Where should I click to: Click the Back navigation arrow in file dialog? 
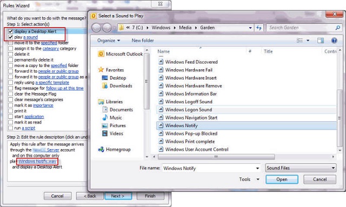tap(96, 28)
